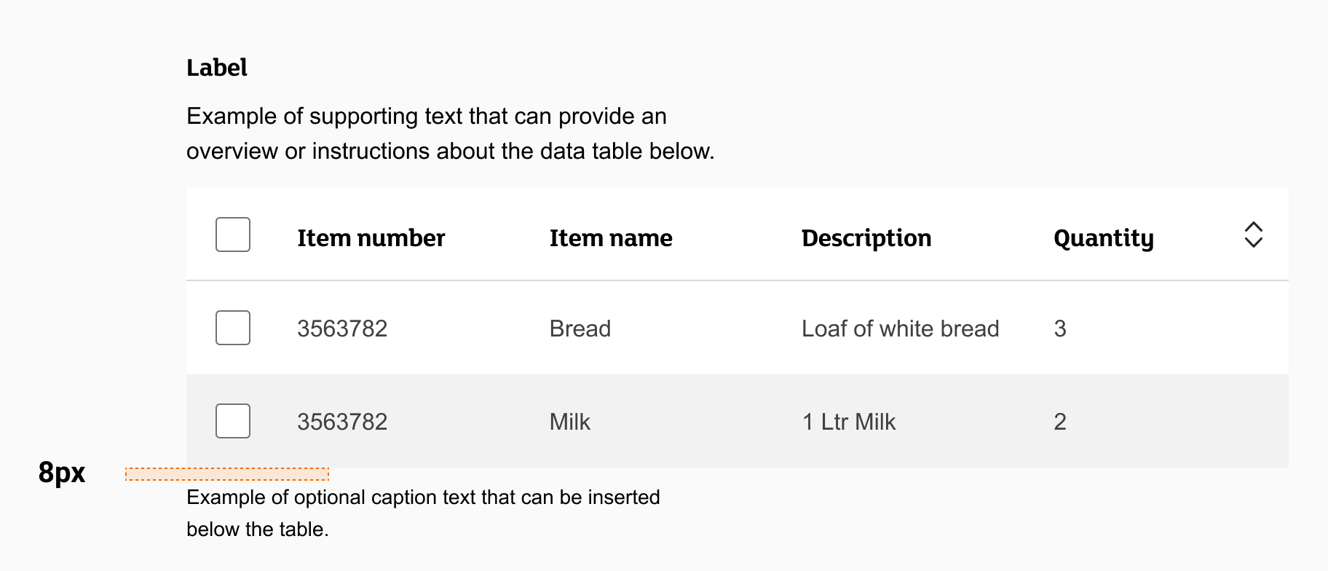Image resolution: width=1328 pixels, height=571 pixels.
Task: Click the Item name column header
Action: click(611, 238)
